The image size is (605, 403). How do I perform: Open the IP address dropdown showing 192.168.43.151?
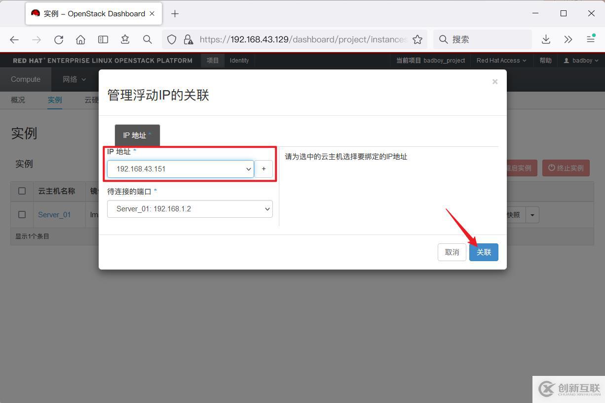click(181, 168)
